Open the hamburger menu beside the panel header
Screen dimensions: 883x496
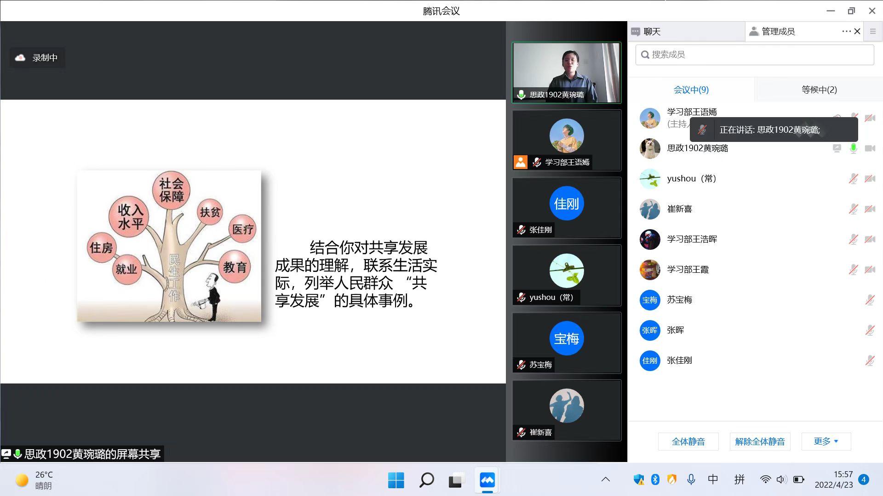(x=872, y=31)
